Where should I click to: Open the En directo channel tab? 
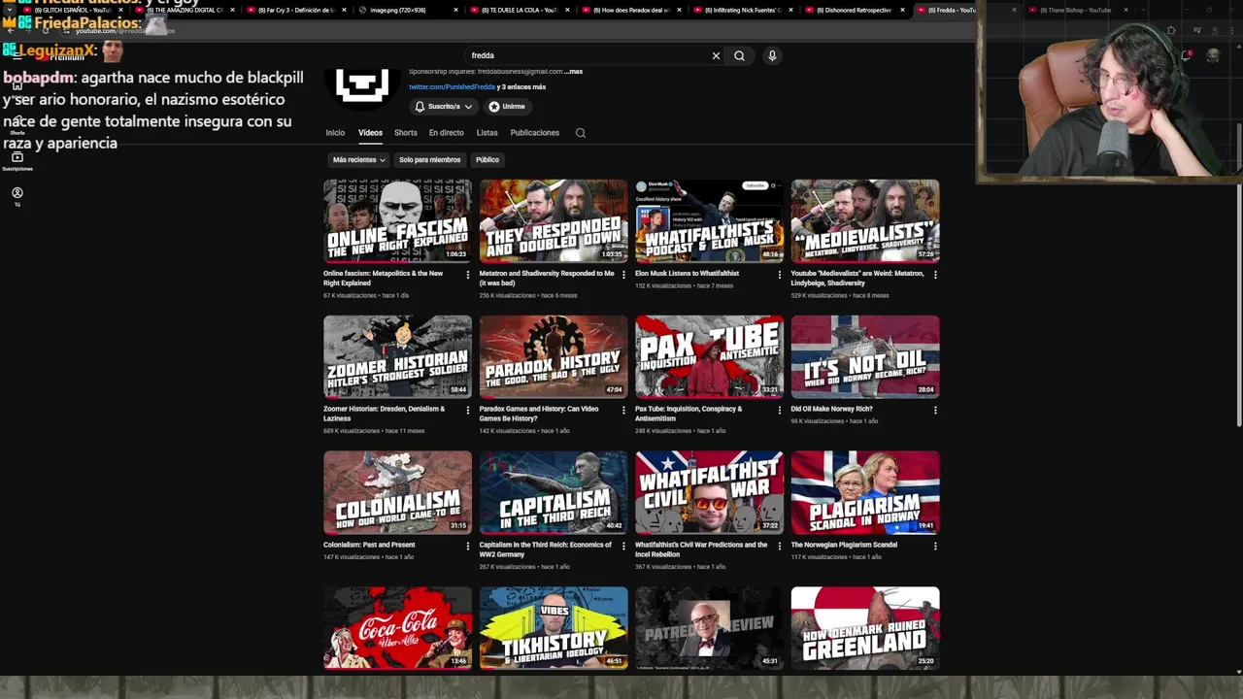click(447, 133)
